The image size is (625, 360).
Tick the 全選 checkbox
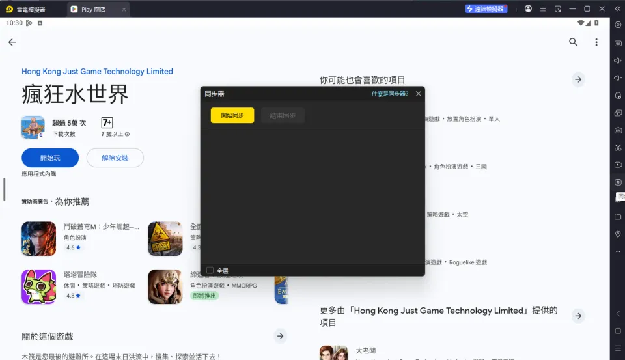210,270
